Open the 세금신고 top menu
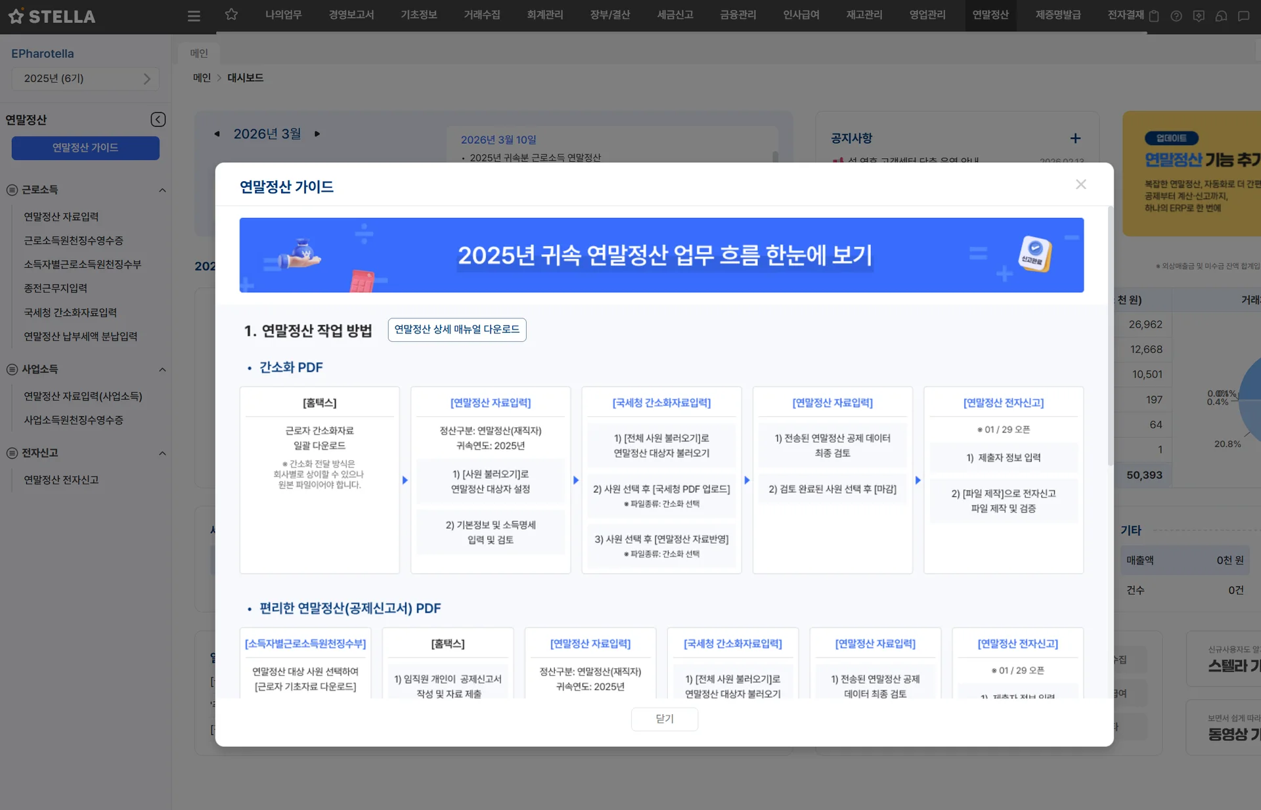Screen dimensions: 1261x810 [675, 15]
